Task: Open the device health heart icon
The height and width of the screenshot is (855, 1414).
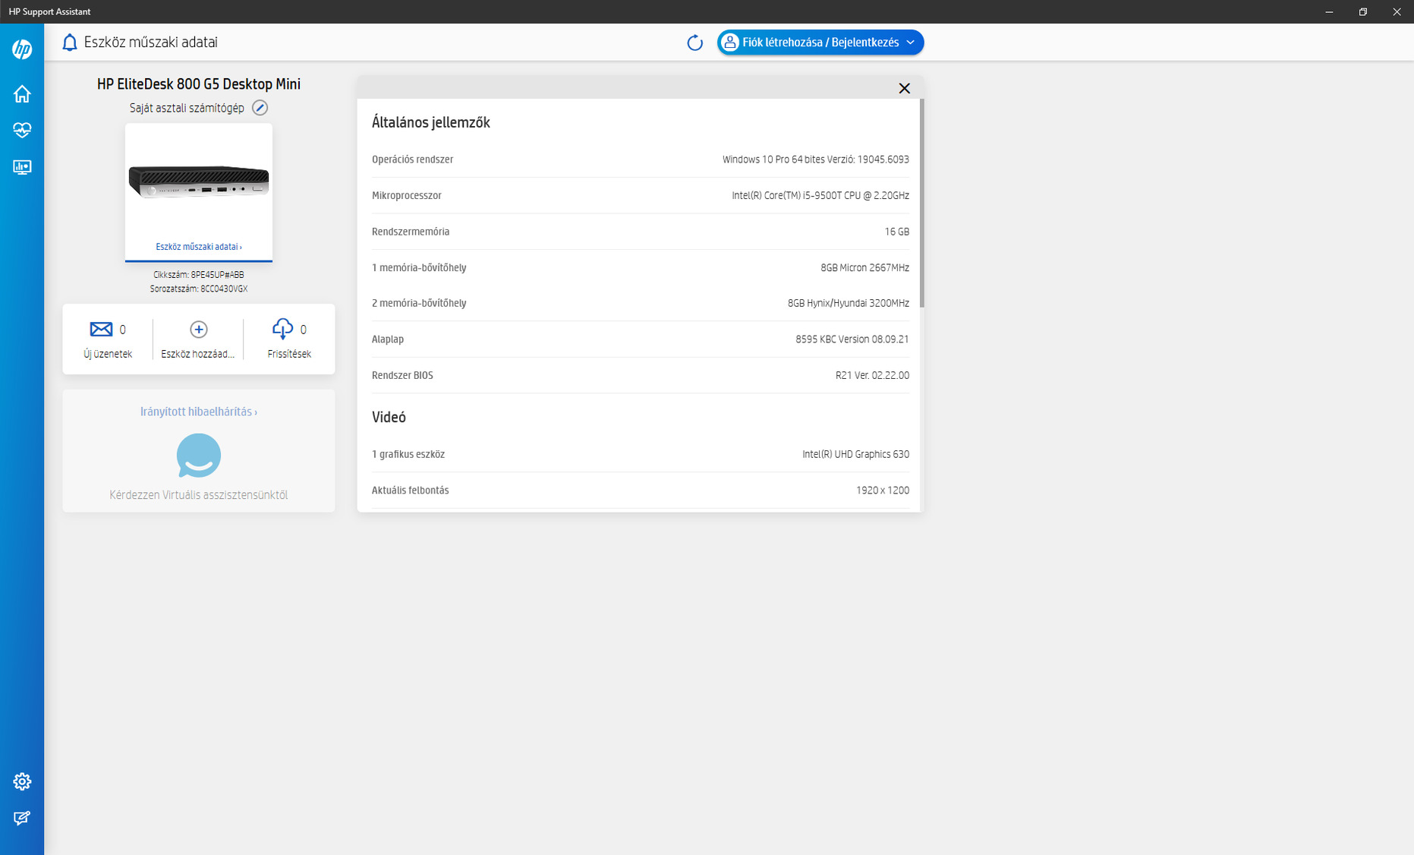Action: [x=22, y=130]
